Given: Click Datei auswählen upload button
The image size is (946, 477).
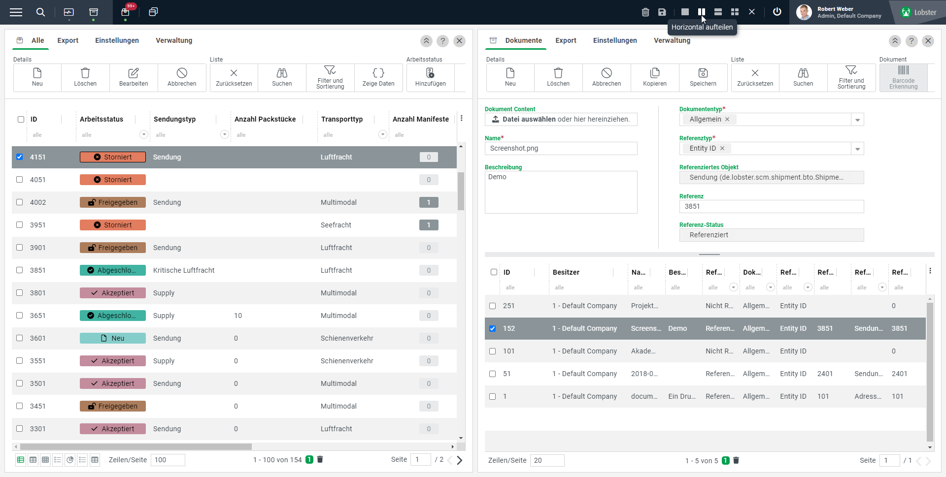Looking at the screenshot, I should pyautogui.click(x=561, y=119).
